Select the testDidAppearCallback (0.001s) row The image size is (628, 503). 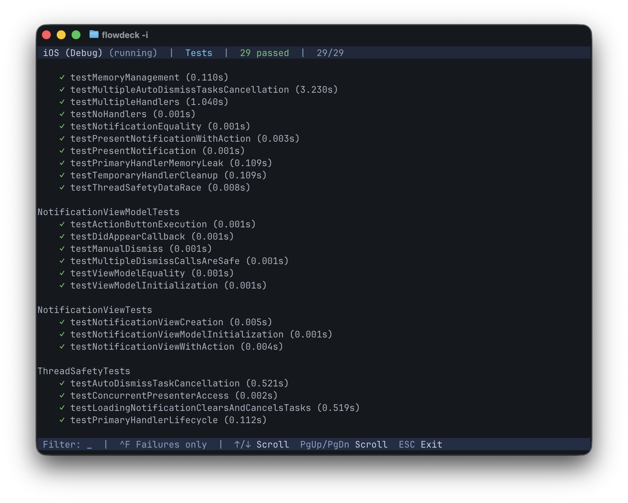click(x=147, y=236)
